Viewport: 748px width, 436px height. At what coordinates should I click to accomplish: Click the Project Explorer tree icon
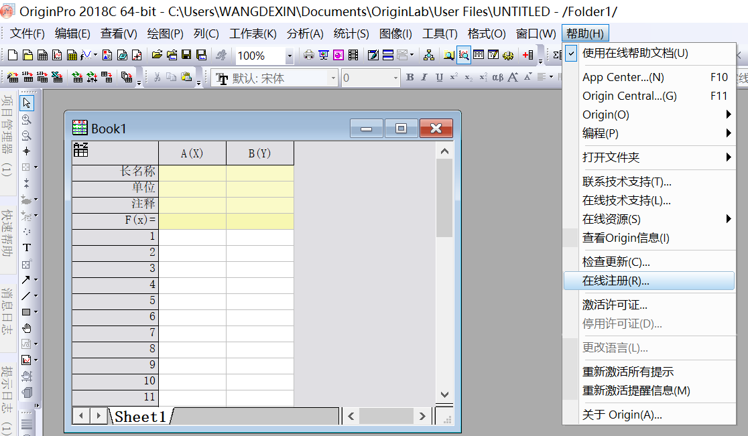(x=429, y=56)
